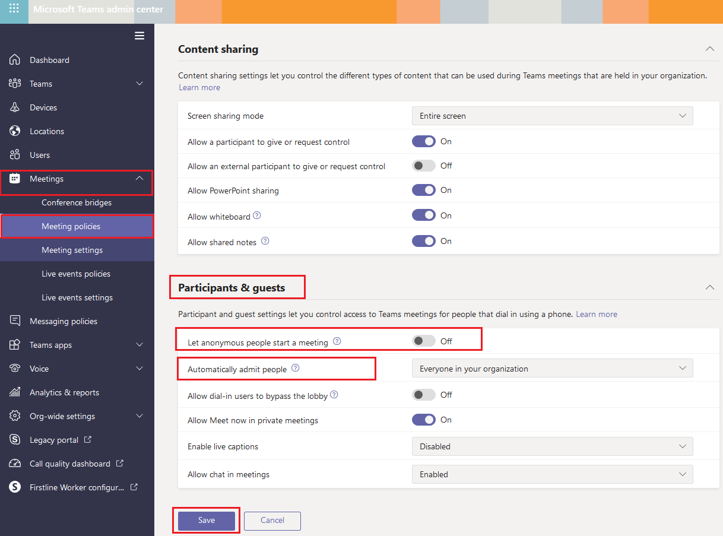This screenshot has width=723, height=536.
Task: Open the app launcher waffle icon
Action: (14, 9)
